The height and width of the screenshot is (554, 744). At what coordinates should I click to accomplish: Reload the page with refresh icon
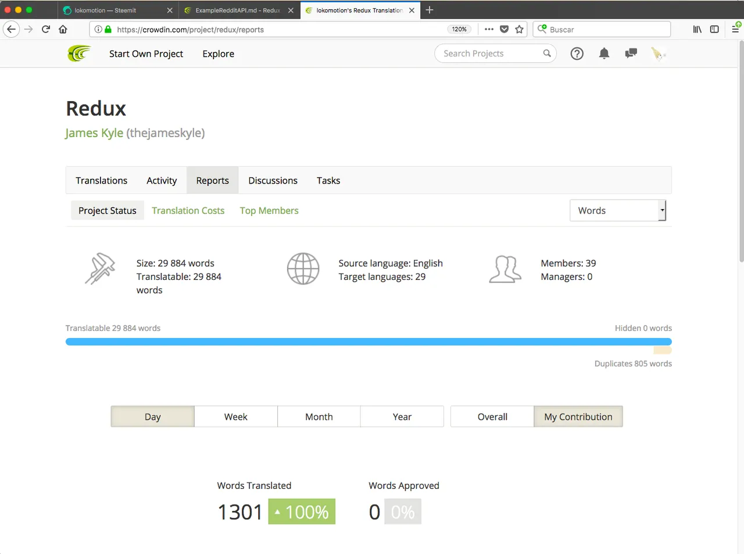[46, 29]
